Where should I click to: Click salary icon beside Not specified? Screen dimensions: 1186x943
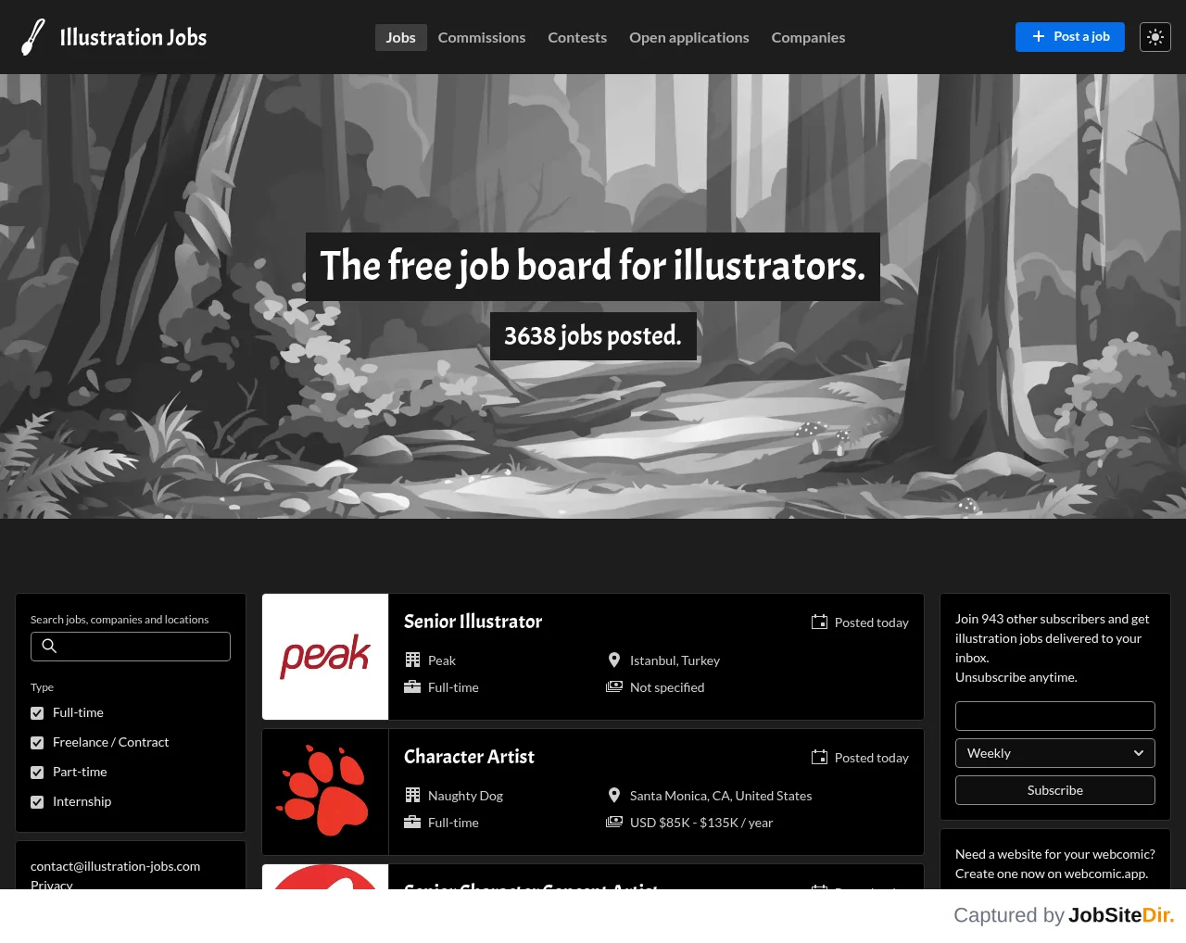click(614, 686)
